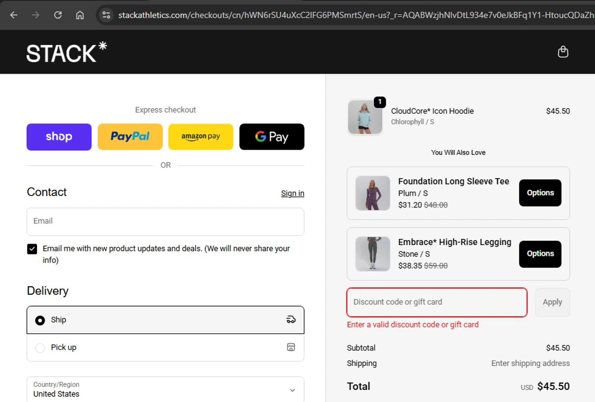The width and height of the screenshot is (595, 402).
Task: Apply the discount code
Action: pyautogui.click(x=552, y=302)
